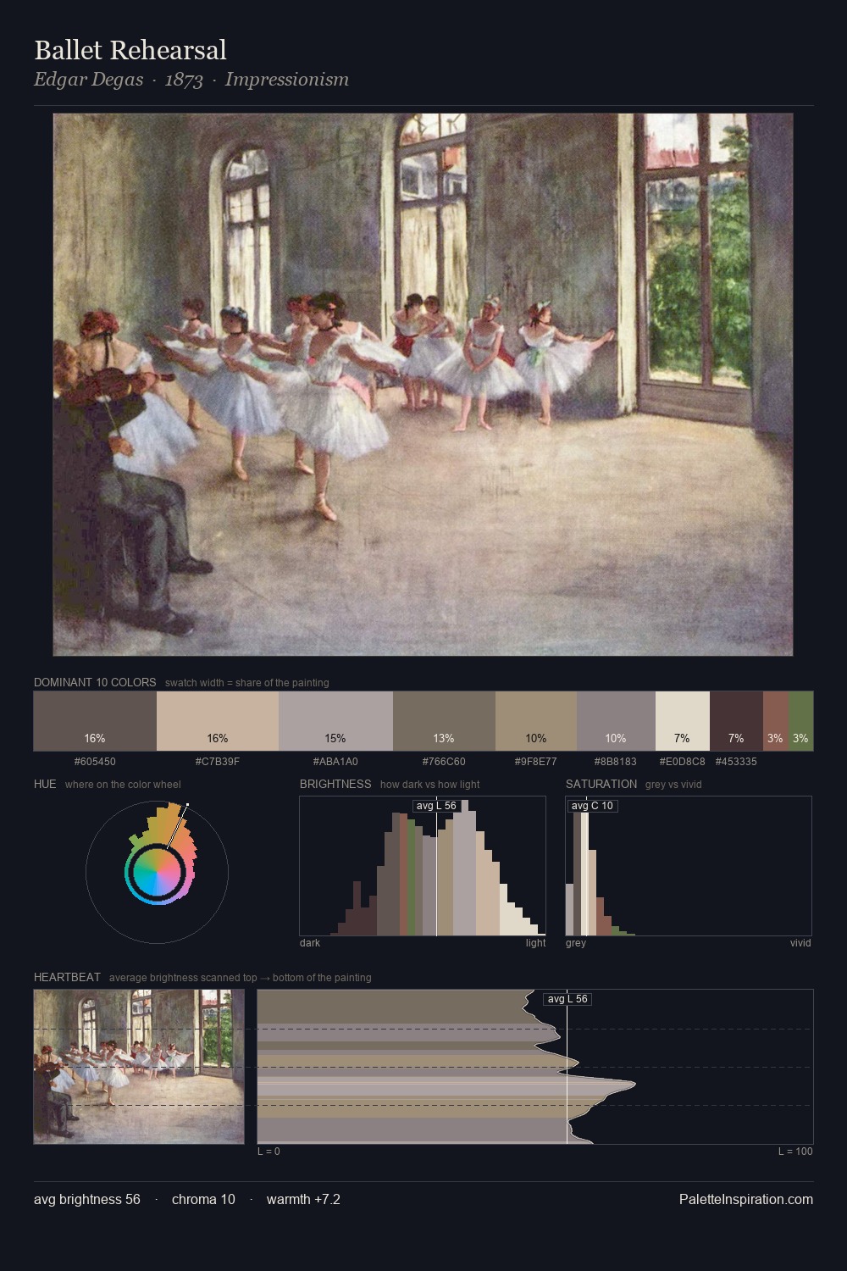Select the 10% mauve-grey #8B8183 swatch
The image size is (847, 1271).
click(x=616, y=721)
